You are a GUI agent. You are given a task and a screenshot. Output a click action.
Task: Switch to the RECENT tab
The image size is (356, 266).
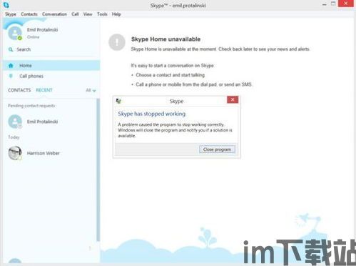(44, 90)
